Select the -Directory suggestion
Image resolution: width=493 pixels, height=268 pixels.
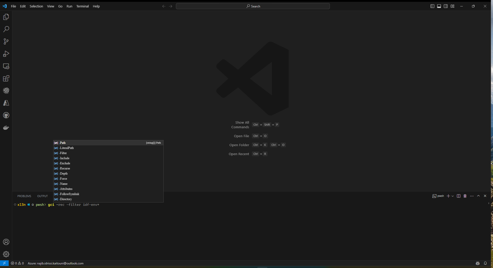click(108, 199)
